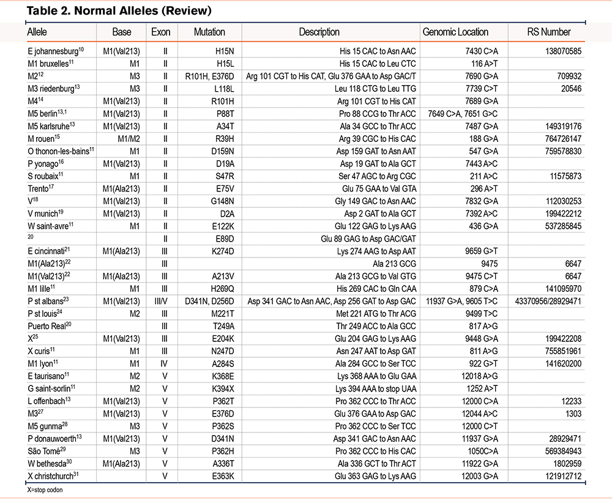
Task: Select the 'R101H, E376D' mutation cell
Action: [209, 76]
